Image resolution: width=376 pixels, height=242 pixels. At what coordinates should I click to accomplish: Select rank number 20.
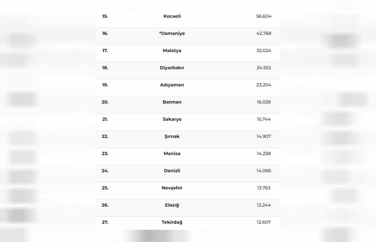click(105, 102)
